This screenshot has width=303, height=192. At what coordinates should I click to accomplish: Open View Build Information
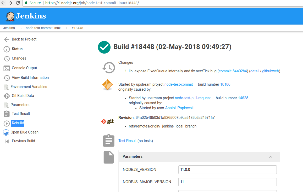tap(30, 78)
